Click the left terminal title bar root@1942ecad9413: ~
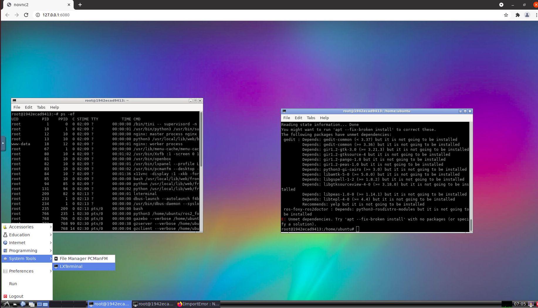This screenshot has width=538, height=308. [x=107, y=101]
